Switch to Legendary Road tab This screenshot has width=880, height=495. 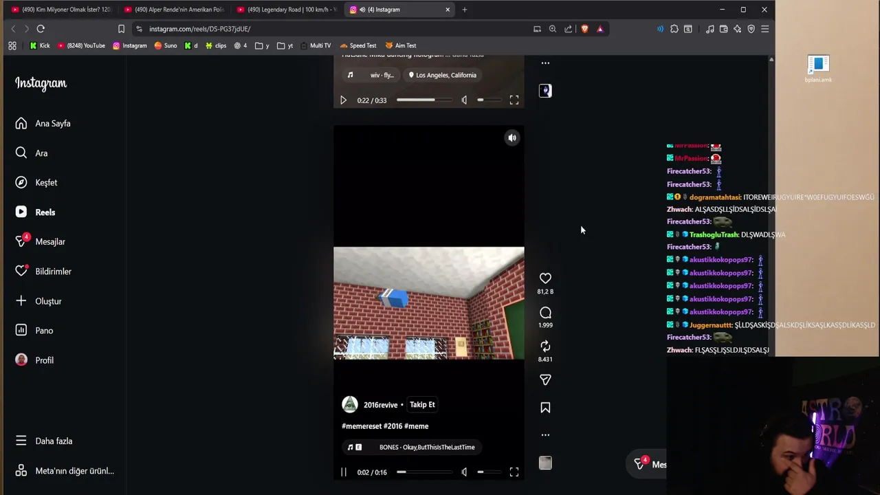coord(287,10)
